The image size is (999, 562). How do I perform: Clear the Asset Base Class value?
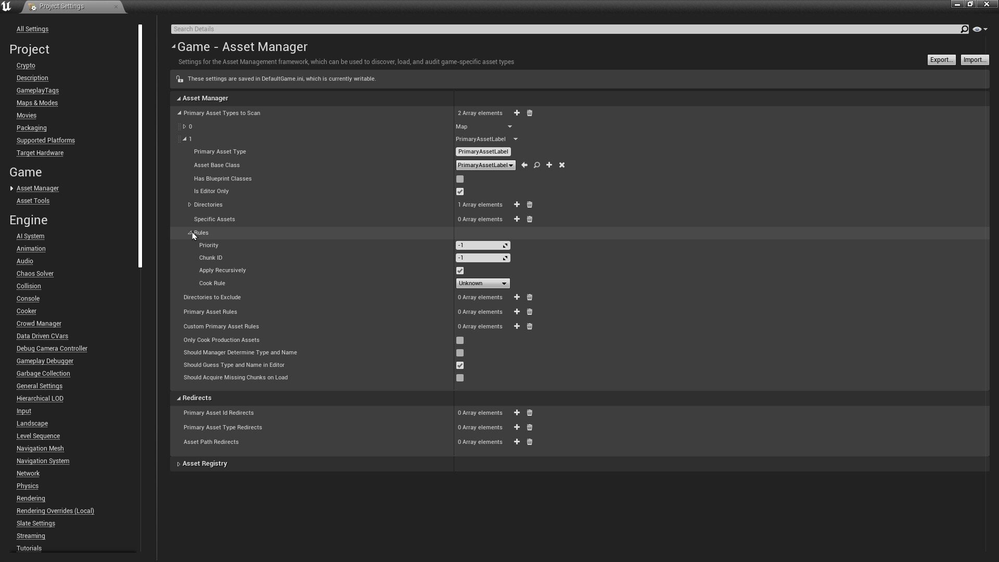click(x=562, y=165)
